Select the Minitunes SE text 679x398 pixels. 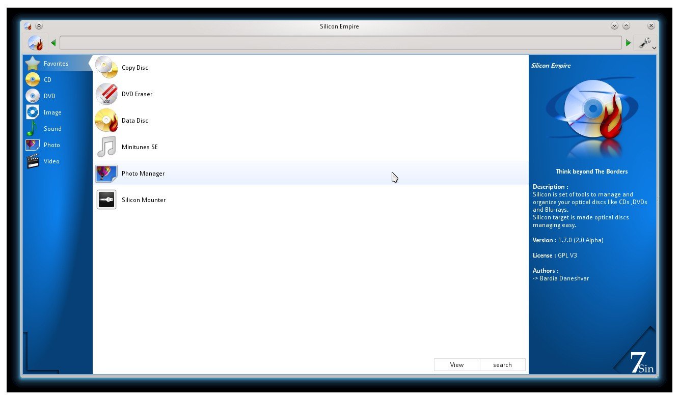pos(140,147)
